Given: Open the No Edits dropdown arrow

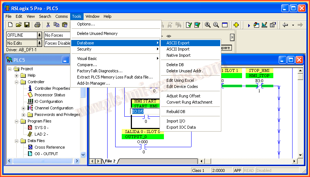Looking at the screenshot, I should (x=39, y=43).
